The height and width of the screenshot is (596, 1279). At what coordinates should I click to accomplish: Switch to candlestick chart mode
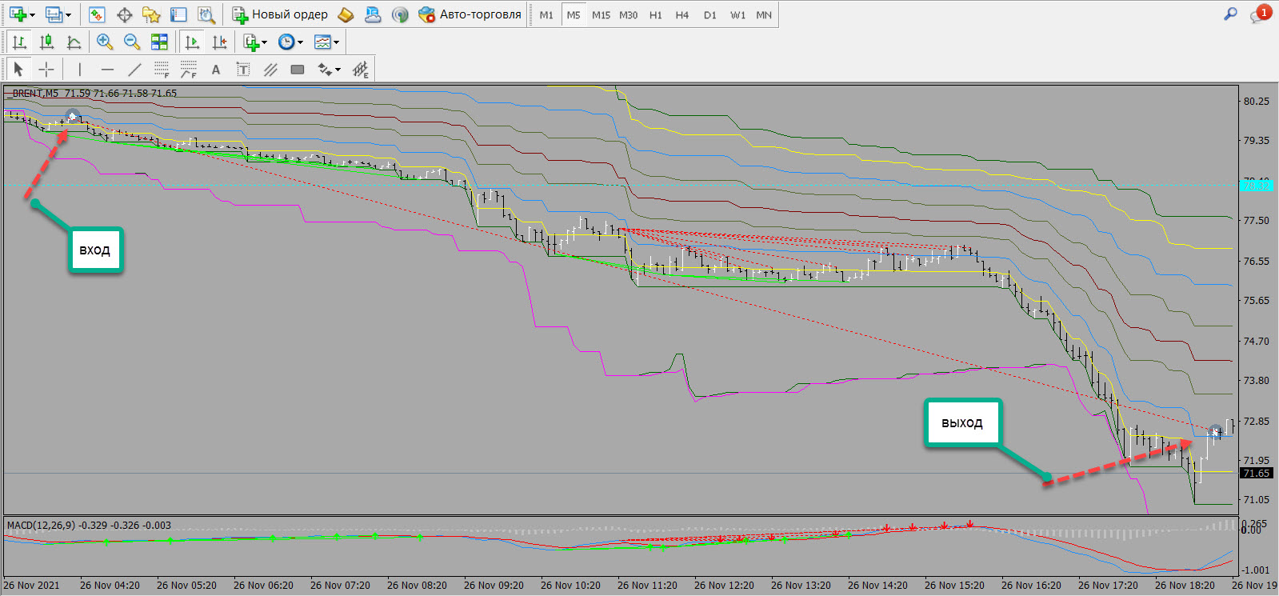pos(47,42)
